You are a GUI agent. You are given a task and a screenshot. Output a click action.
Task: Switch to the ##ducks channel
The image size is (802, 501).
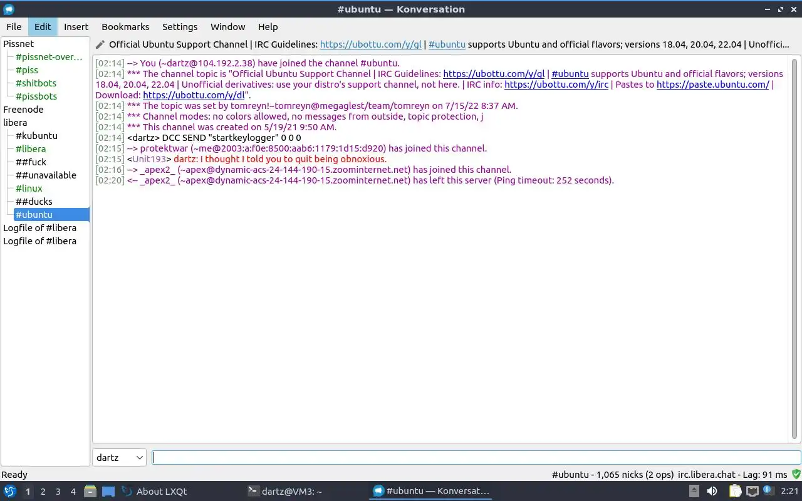coord(34,202)
